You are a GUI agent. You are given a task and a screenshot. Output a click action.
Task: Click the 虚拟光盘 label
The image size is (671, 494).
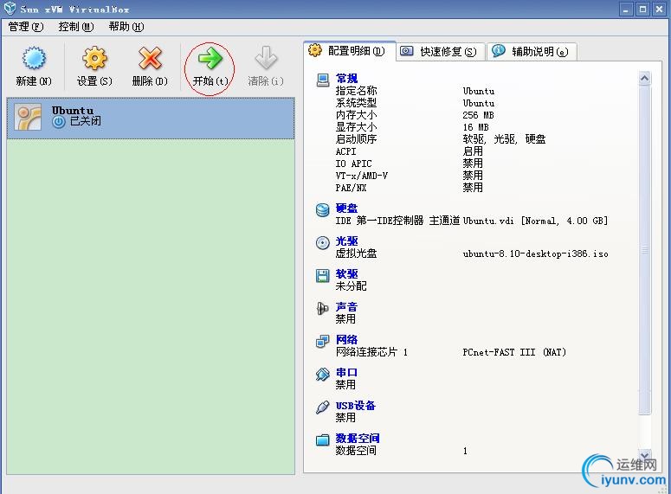click(x=356, y=253)
